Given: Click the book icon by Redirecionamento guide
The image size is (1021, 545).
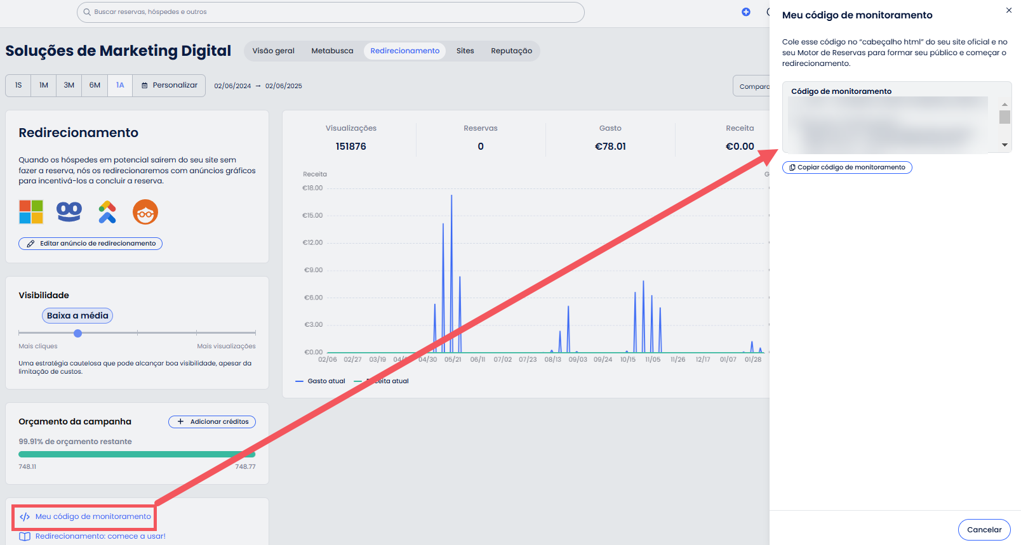Looking at the screenshot, I should (x=25, y=536).
